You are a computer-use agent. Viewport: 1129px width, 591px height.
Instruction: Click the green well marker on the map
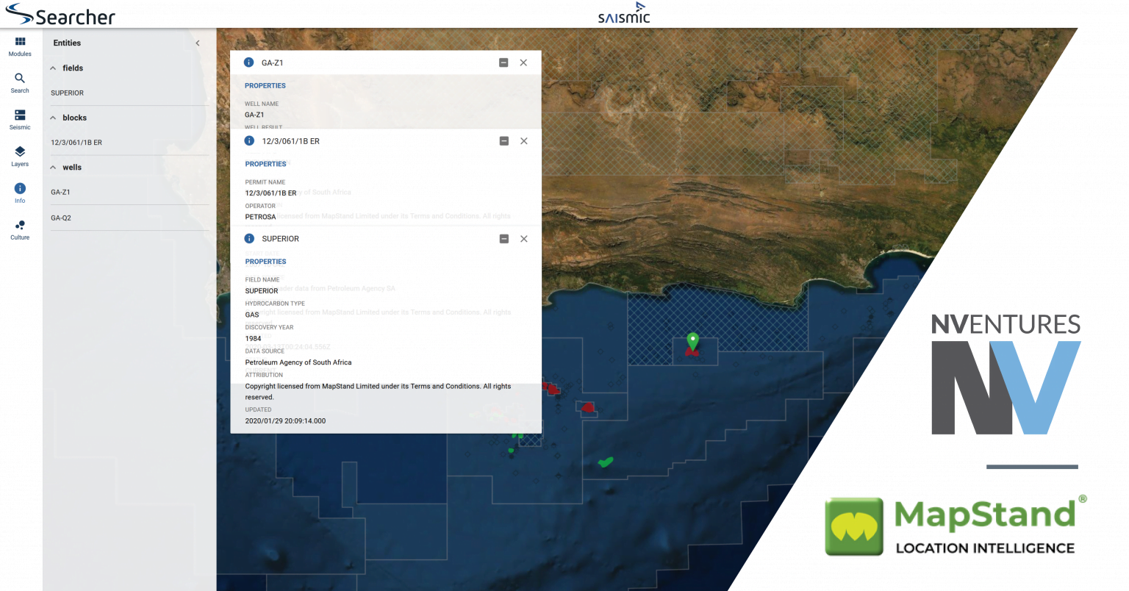[x=692, y=340]
